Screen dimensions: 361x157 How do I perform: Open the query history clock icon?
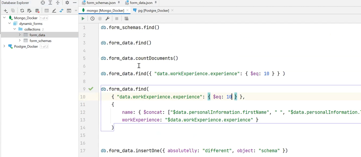coord(92,19)
